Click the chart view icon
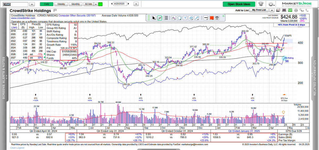 click(278, 10)
